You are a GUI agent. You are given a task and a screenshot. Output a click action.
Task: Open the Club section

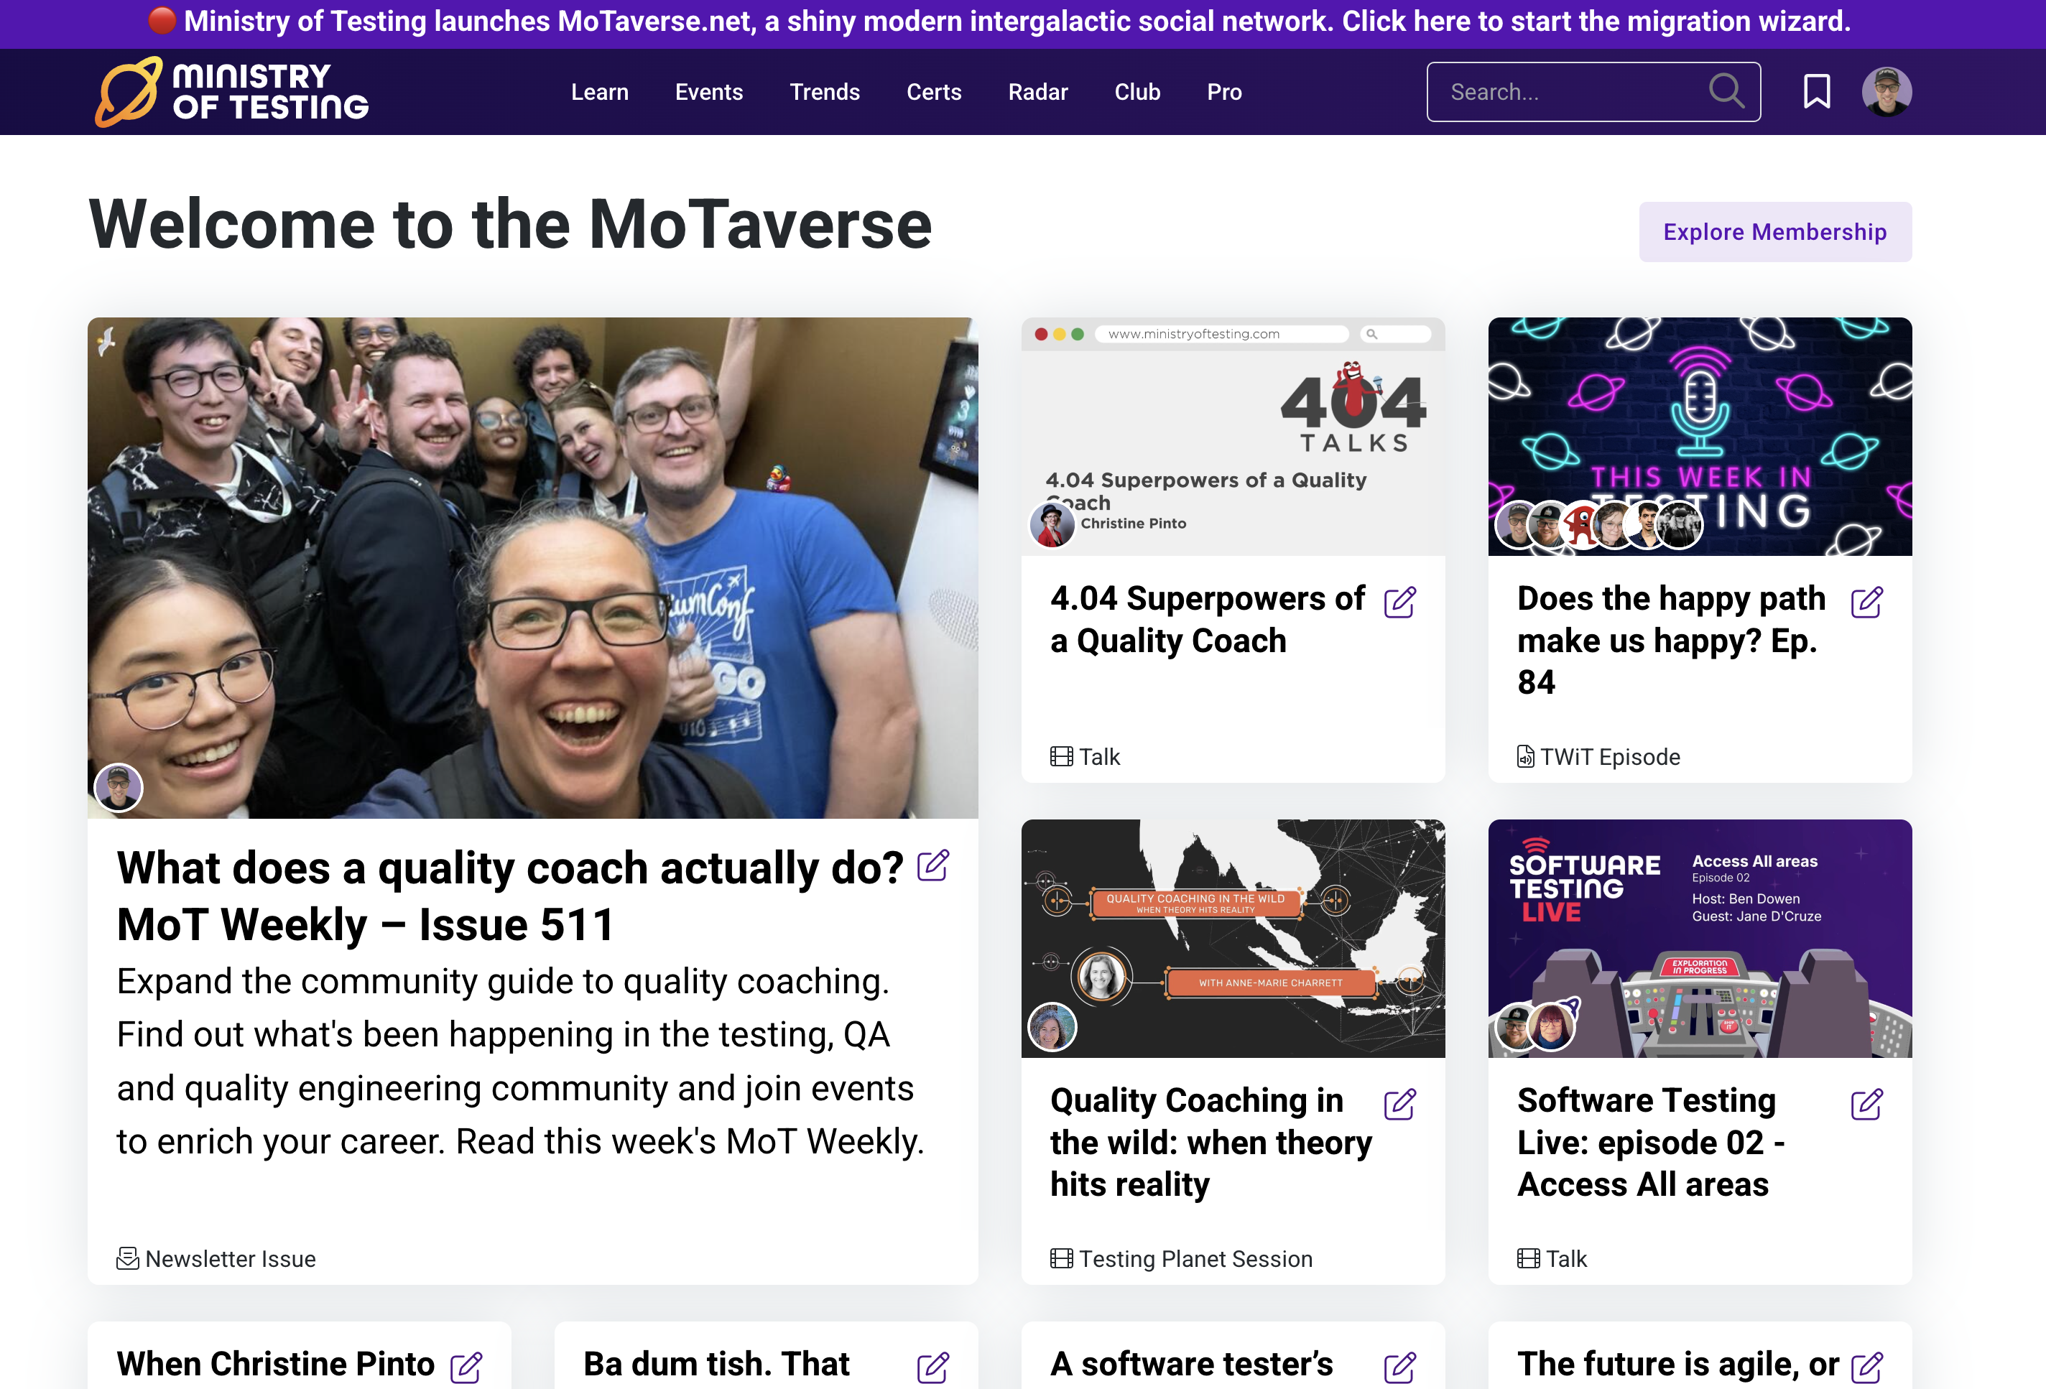click(1137, 91)
